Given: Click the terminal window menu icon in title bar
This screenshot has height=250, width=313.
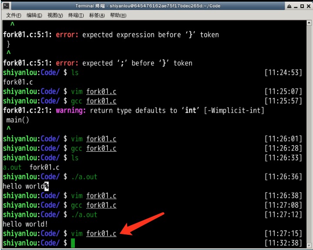Looking at the screenshot, I should [x=5, y=6].
